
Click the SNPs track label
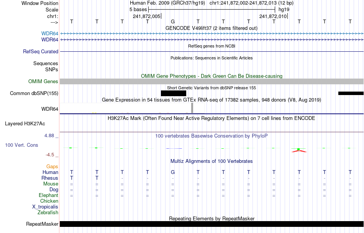52,69
